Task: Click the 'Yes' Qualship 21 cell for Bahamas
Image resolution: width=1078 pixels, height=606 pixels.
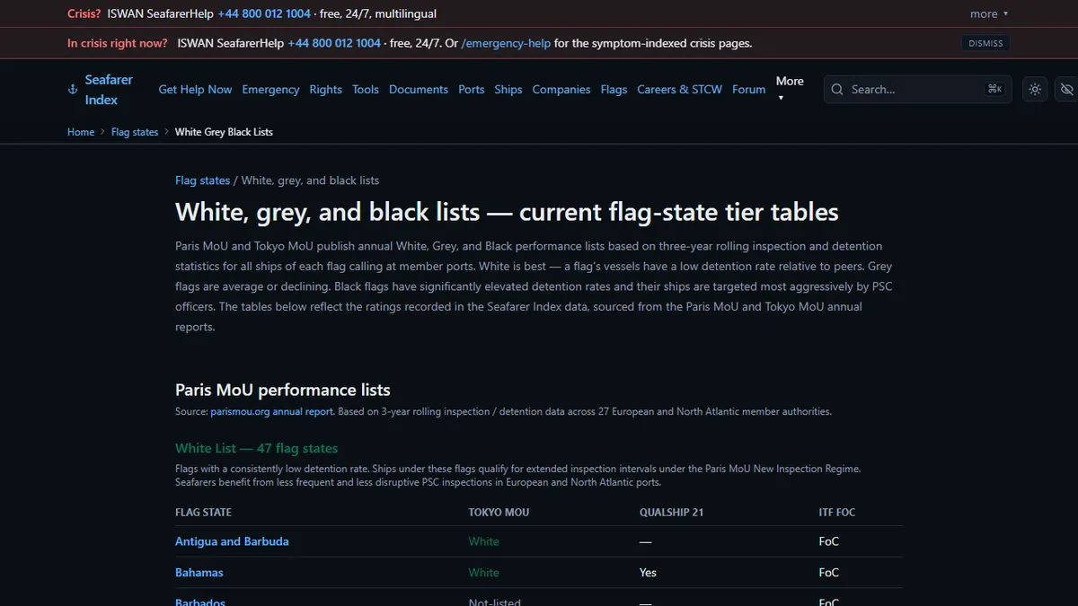Action: click(x=648, y=572)
